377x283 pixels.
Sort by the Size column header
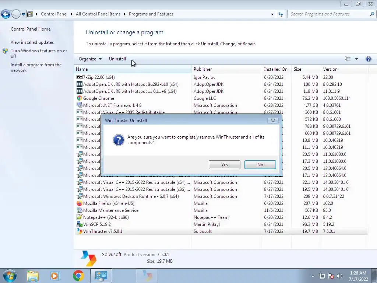tap(306, 69)
